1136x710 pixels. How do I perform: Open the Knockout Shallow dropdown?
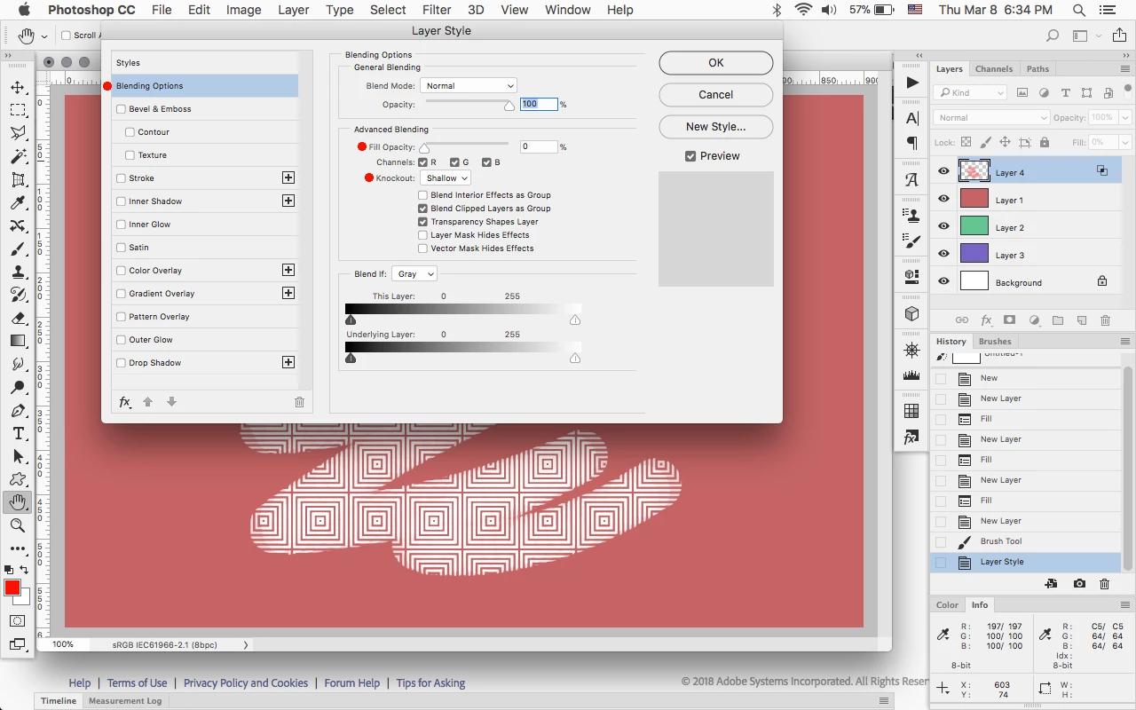(x=446, y=178)
